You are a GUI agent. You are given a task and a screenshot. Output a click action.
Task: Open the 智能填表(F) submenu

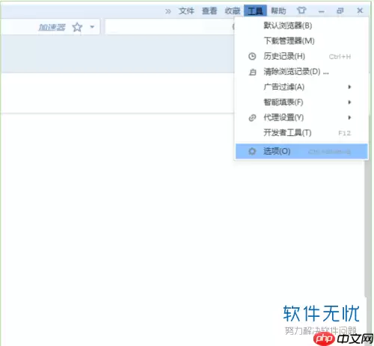301,102
